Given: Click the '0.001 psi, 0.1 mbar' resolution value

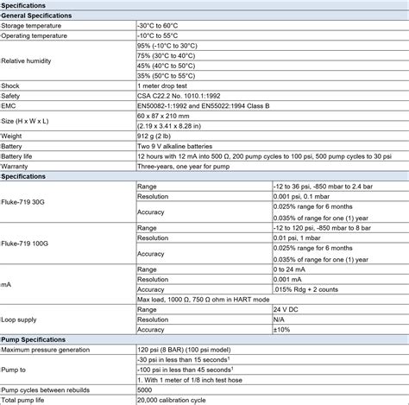Looking at the screenshot, I should coord(301,197).
